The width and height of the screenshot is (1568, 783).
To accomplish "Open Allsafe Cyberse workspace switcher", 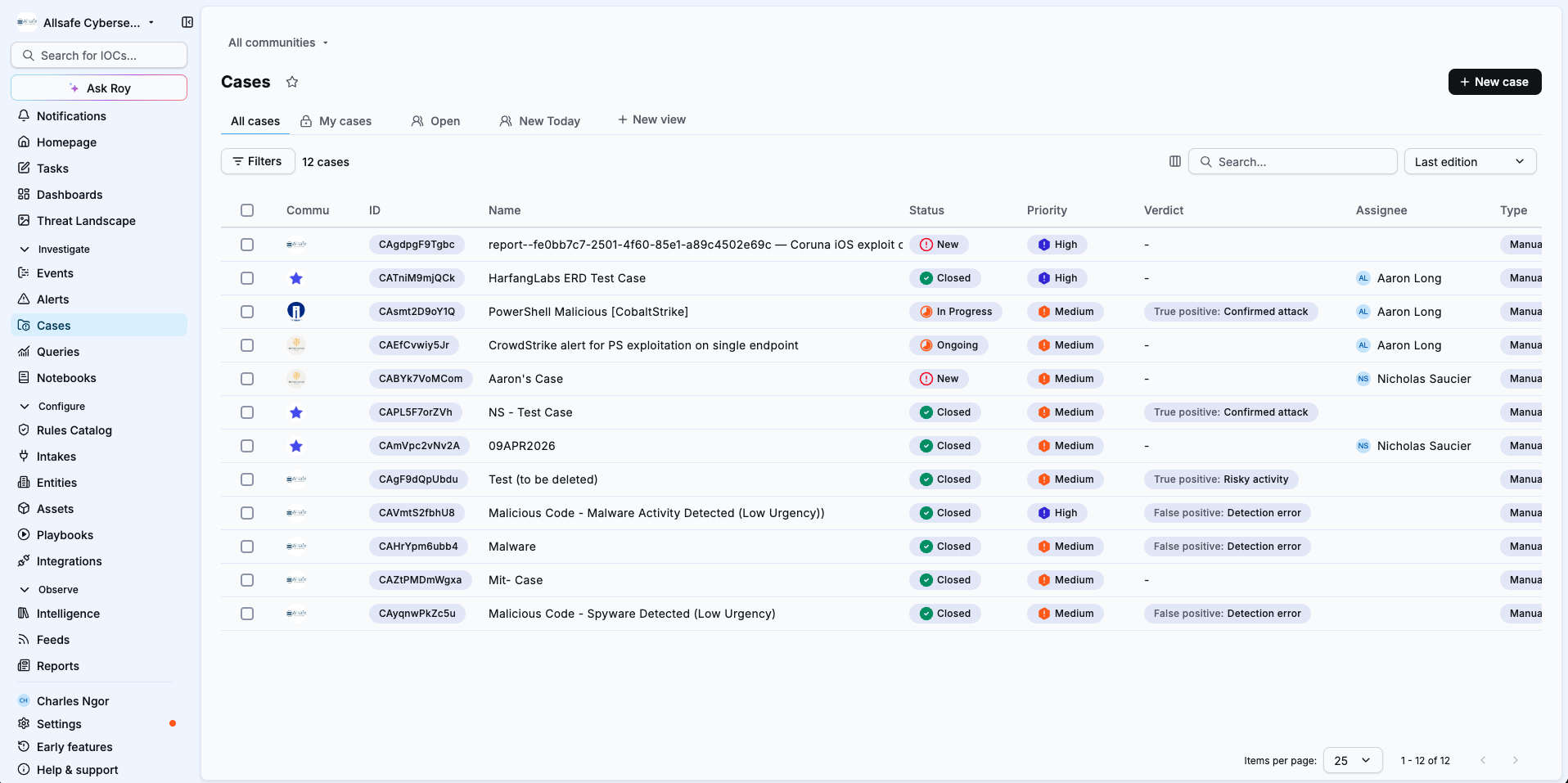I will [x=86, y=22].
